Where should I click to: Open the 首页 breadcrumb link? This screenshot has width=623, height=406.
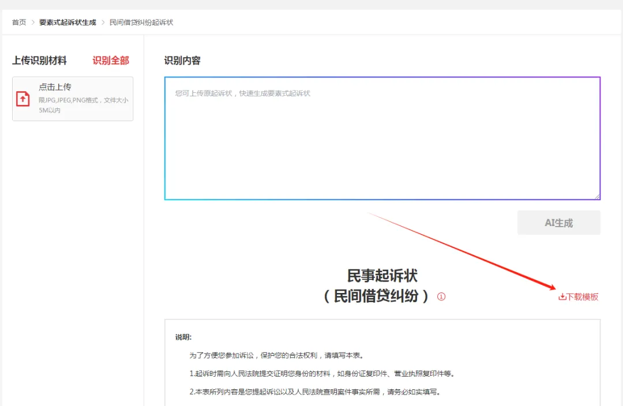tap(19, 22)
